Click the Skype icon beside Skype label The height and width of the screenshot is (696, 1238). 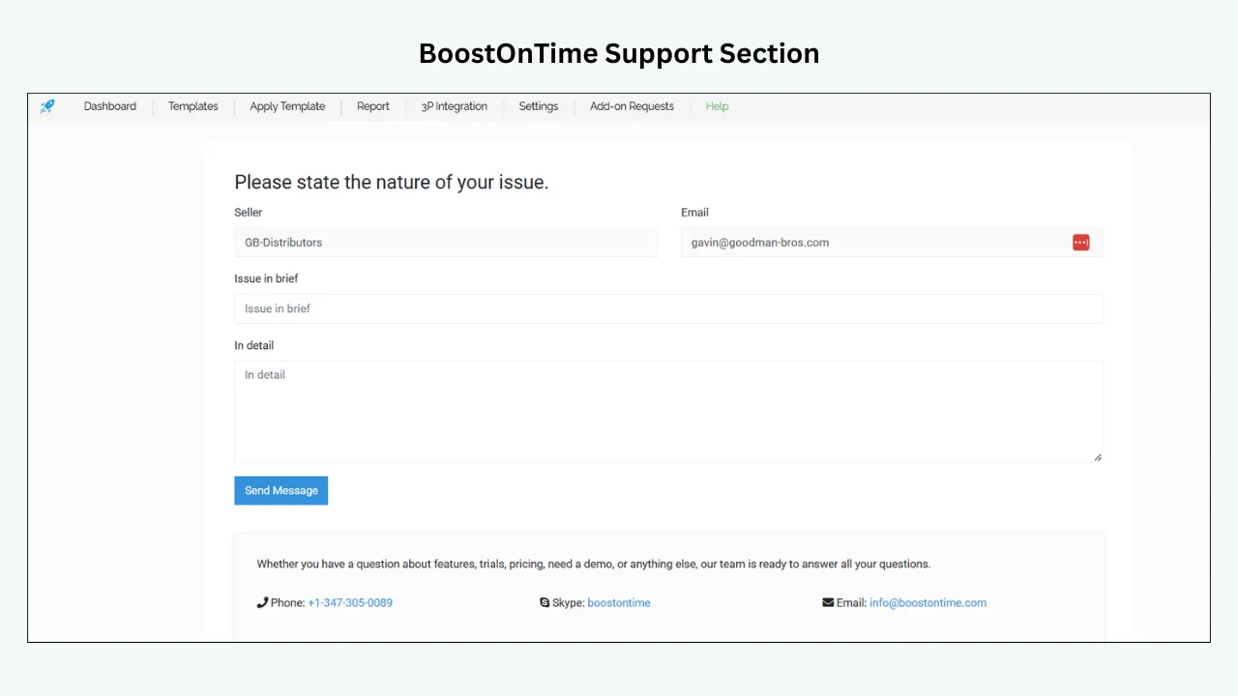545,602
